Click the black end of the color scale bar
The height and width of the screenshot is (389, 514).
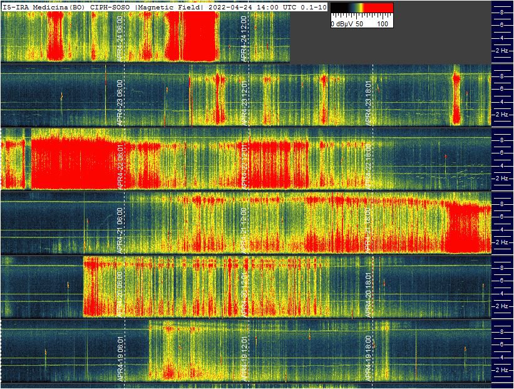334,8
